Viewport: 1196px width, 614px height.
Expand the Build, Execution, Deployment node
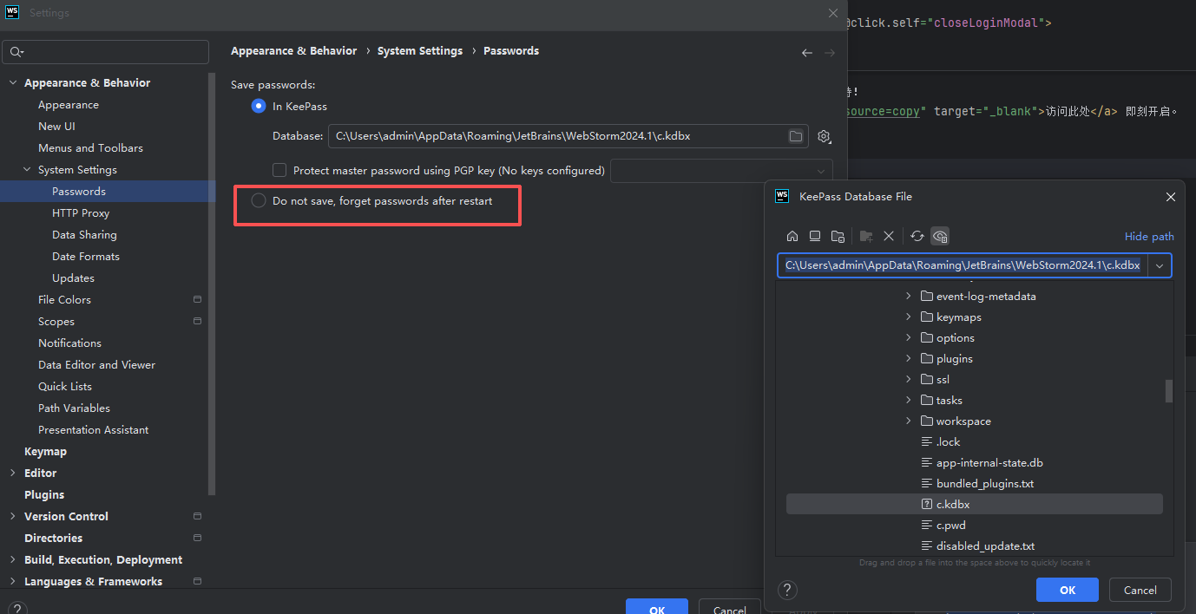12,559
